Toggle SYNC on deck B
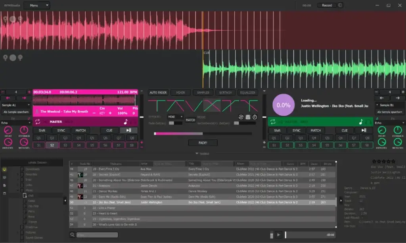406x243 pixels. click(297, 130)
